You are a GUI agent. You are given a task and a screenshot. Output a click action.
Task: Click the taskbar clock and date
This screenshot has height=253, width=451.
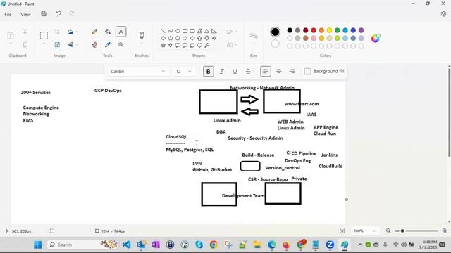point(428,245)
